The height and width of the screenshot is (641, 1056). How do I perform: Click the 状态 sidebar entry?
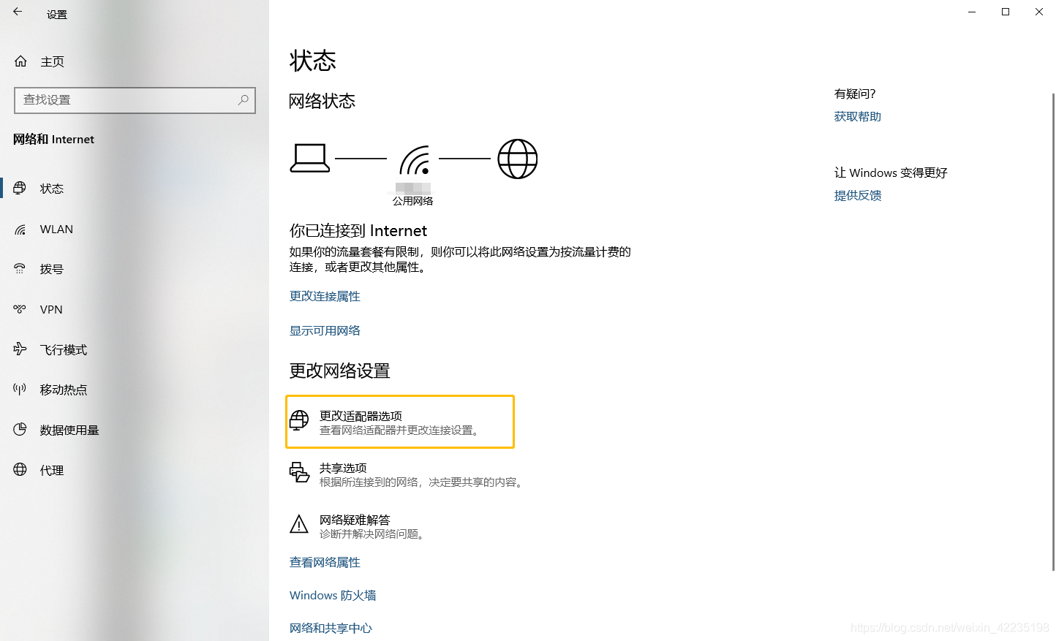pos(52,188)
